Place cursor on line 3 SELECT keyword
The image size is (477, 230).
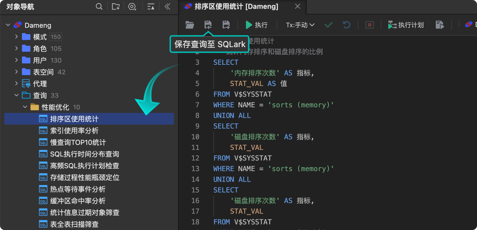[226, 62]
